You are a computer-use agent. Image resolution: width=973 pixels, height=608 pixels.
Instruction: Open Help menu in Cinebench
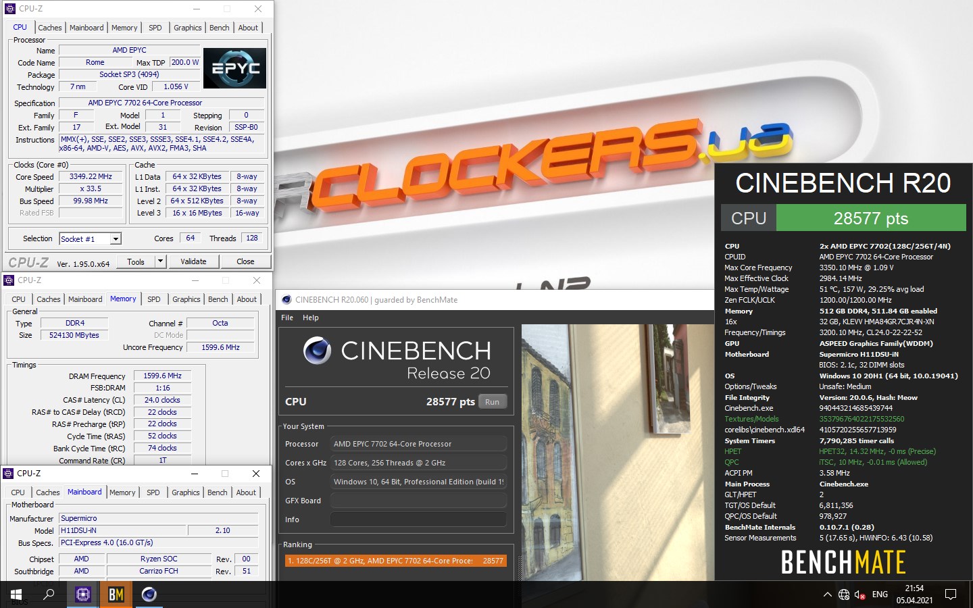click(311, 318)
